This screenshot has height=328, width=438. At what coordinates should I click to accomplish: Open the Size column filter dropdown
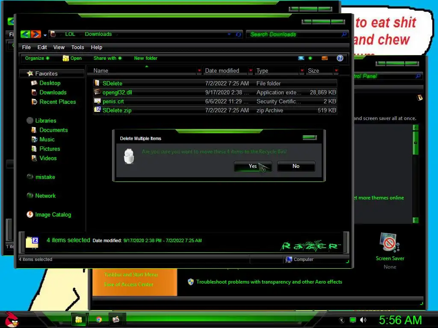pyautogui.click(x=336, y=70)
